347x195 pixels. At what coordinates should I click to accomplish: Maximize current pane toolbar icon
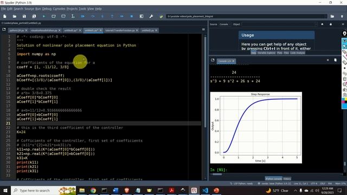[x=142, y=16]
